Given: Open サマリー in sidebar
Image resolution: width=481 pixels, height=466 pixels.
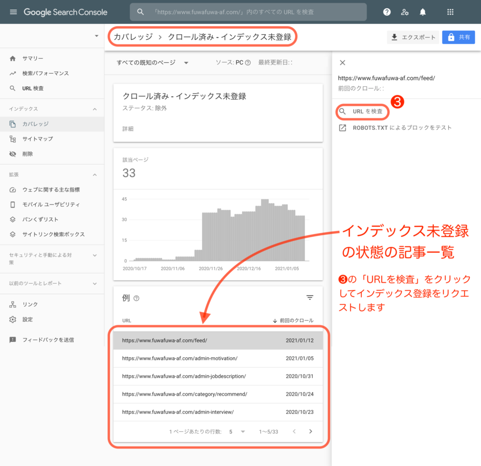Looking at the screenshot, I should click(52, 58).
